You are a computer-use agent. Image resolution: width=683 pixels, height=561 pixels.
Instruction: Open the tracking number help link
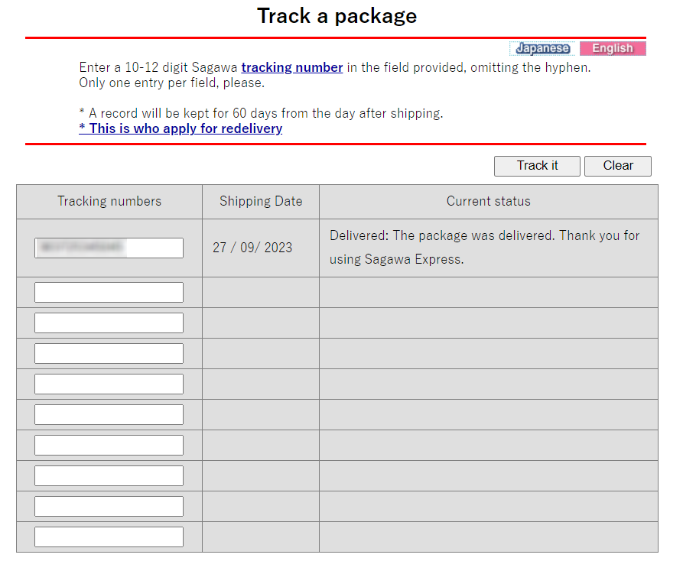[292, 67]
